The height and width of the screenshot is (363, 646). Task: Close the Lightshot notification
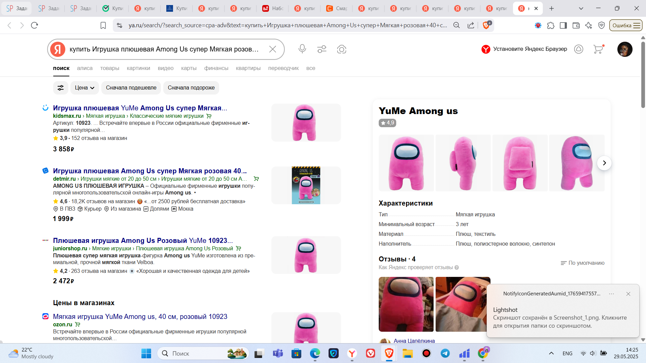tap(628, 294)
